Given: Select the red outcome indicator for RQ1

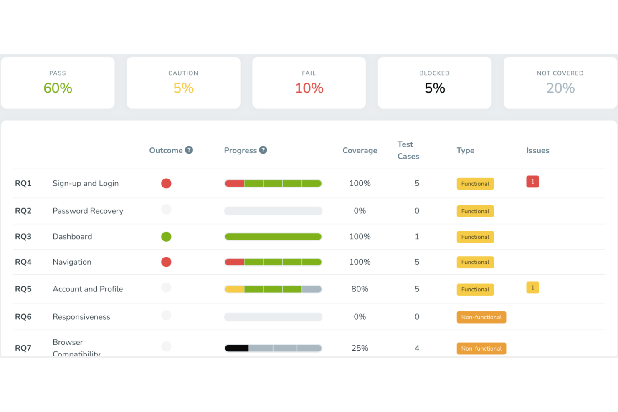Looking at the screenshot, I should coord(166,183).
